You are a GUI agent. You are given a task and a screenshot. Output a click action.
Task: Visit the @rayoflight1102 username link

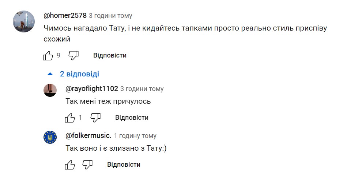[x=91, y=89]
